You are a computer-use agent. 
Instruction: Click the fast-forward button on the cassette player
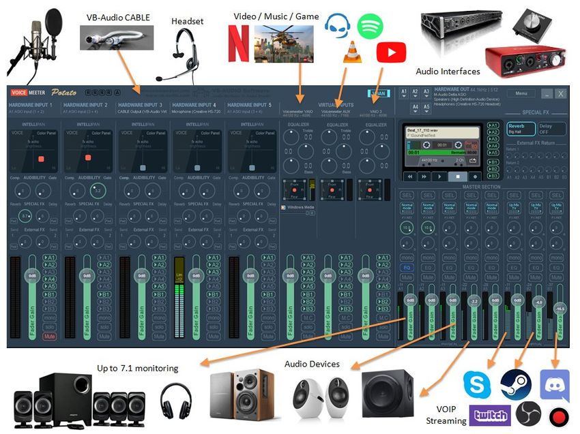coord(424,176)
